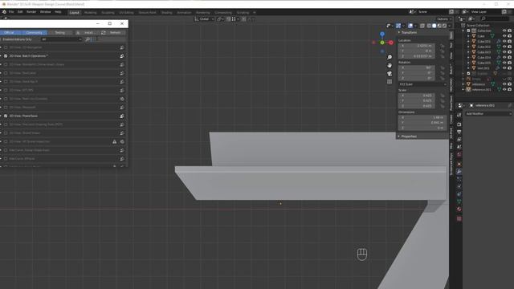Click the Location X value field
This screenshot has width=514, height=289.
click(417, 46)
